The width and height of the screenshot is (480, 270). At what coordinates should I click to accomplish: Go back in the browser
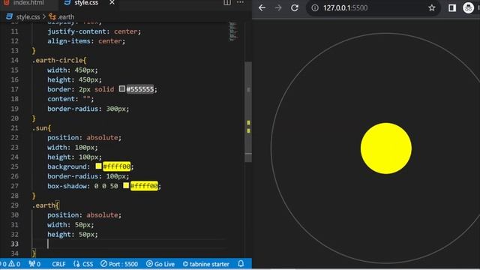coord(262,7)
